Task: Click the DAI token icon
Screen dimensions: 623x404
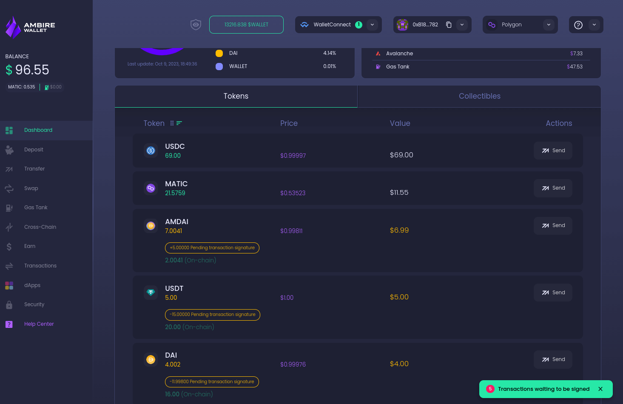Action: click(151, 360)
